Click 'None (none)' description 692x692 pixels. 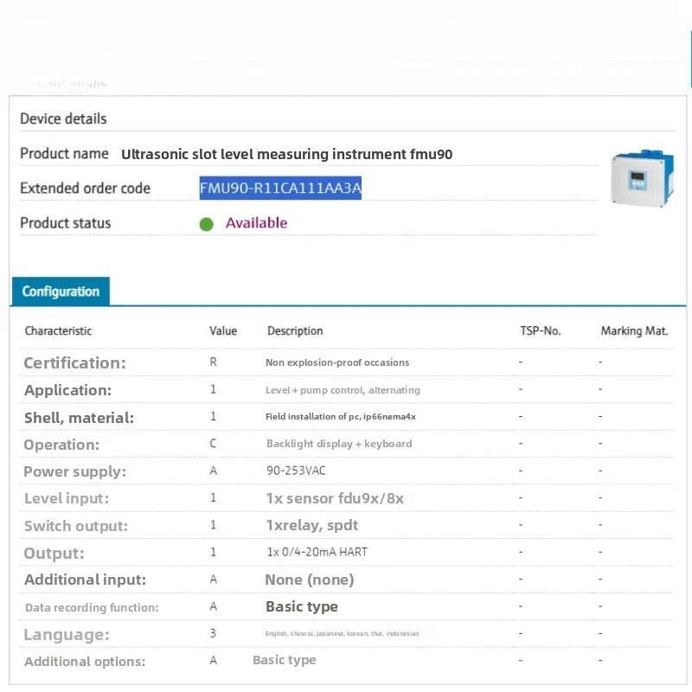coord(310,580)
